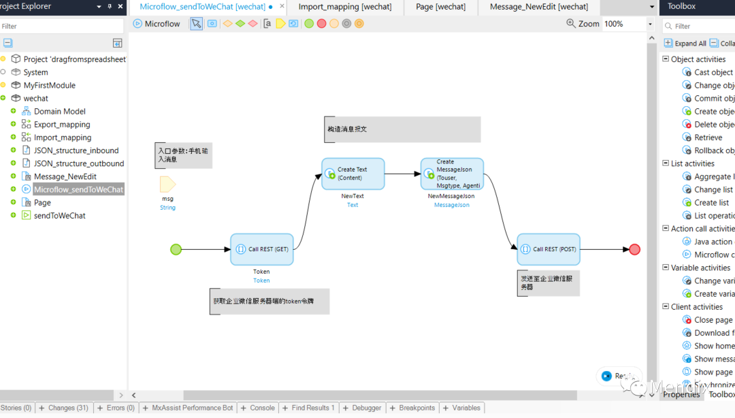Screen dimensions: 735x418
Task: Pick Create list in Toolbox
Action: coord(706,203)
